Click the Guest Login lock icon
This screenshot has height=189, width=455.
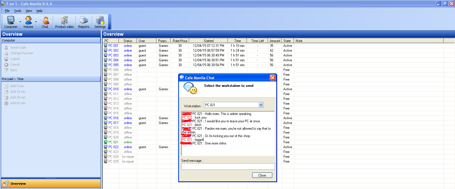pos(6,47)
